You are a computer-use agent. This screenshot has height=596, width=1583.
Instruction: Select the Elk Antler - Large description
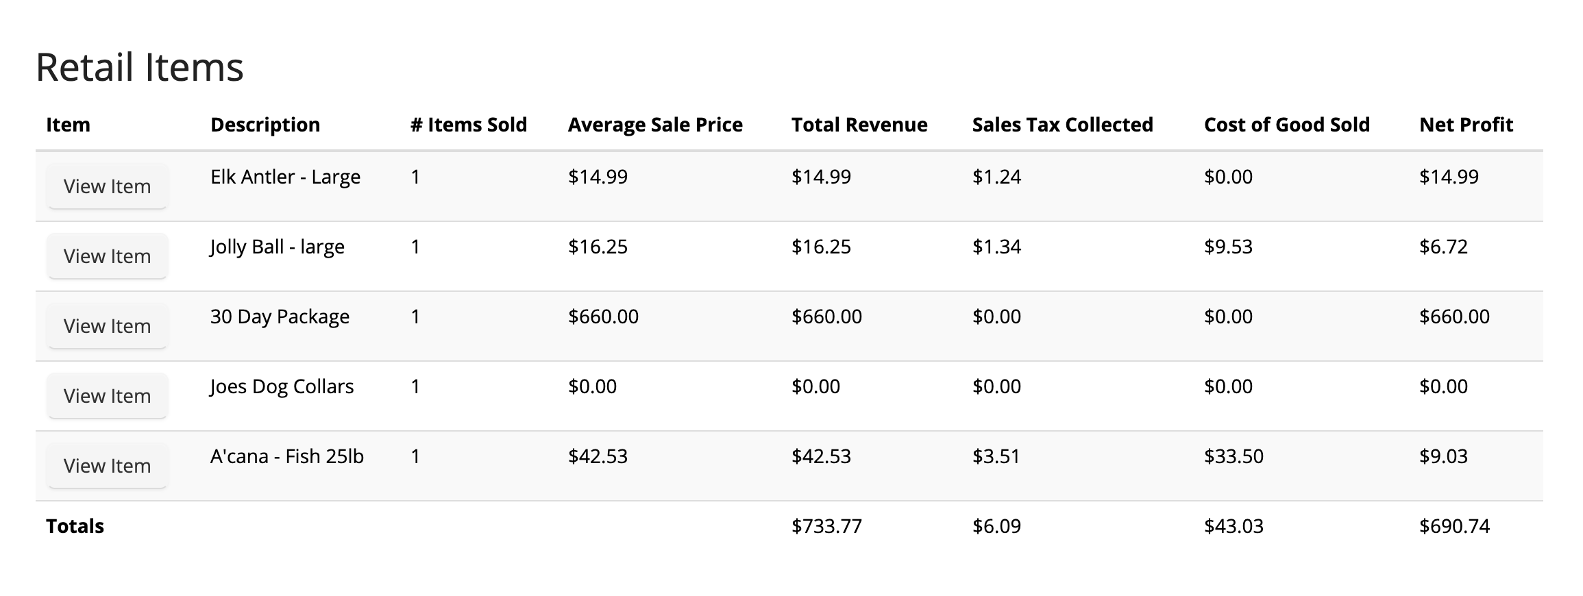tap(285, 177)
